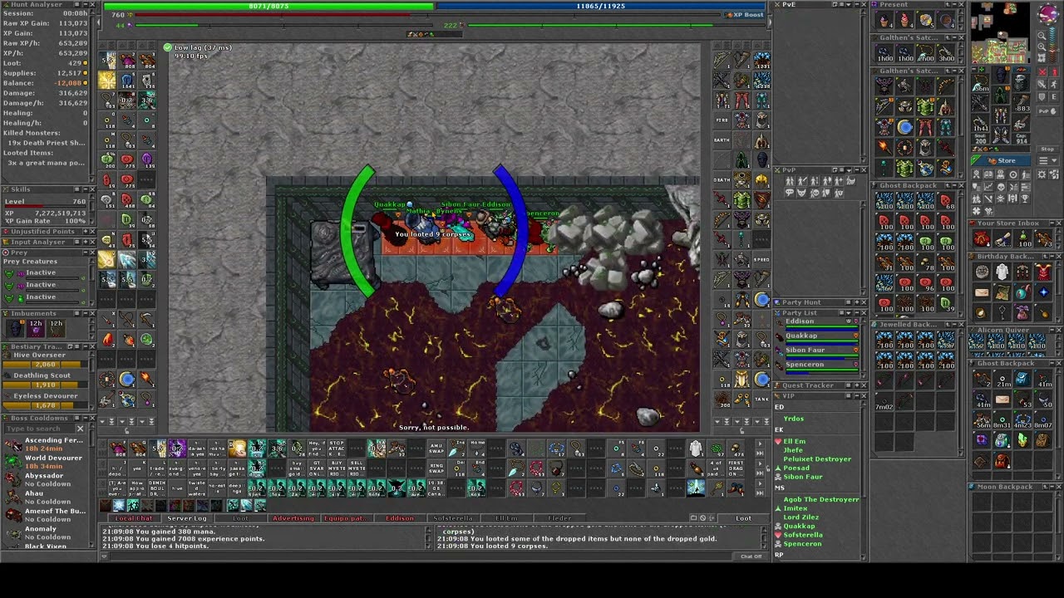This screenshot has width=1064, height=598.
Task: Select Agob The Destroyerr in VIP list
Action: [x=821, y=500]
